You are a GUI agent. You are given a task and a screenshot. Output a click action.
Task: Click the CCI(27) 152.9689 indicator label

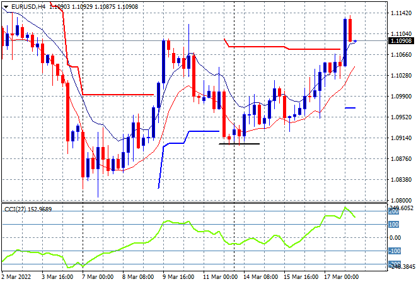click(28, 210)
